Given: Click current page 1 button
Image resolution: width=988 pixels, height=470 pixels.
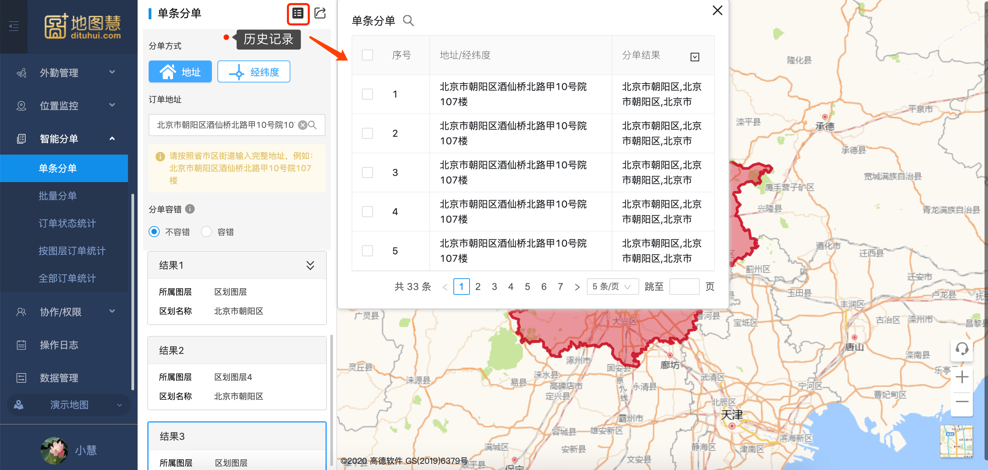Looking at the screenshot, I should [461, 287].
